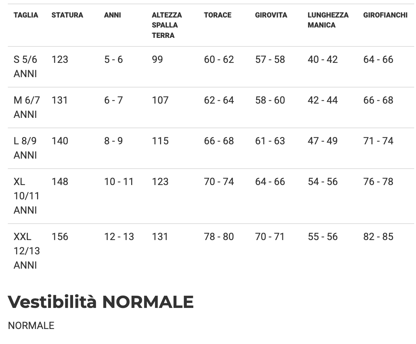Click the TAGLIA column header

[x=26, y=15]
